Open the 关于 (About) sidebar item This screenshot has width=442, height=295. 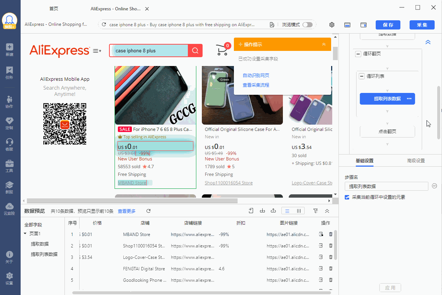[x=10, y=257]
